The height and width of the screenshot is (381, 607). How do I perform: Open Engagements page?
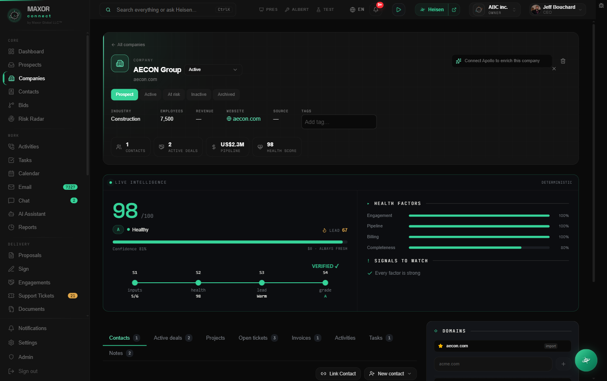click(x=34, y=282)
